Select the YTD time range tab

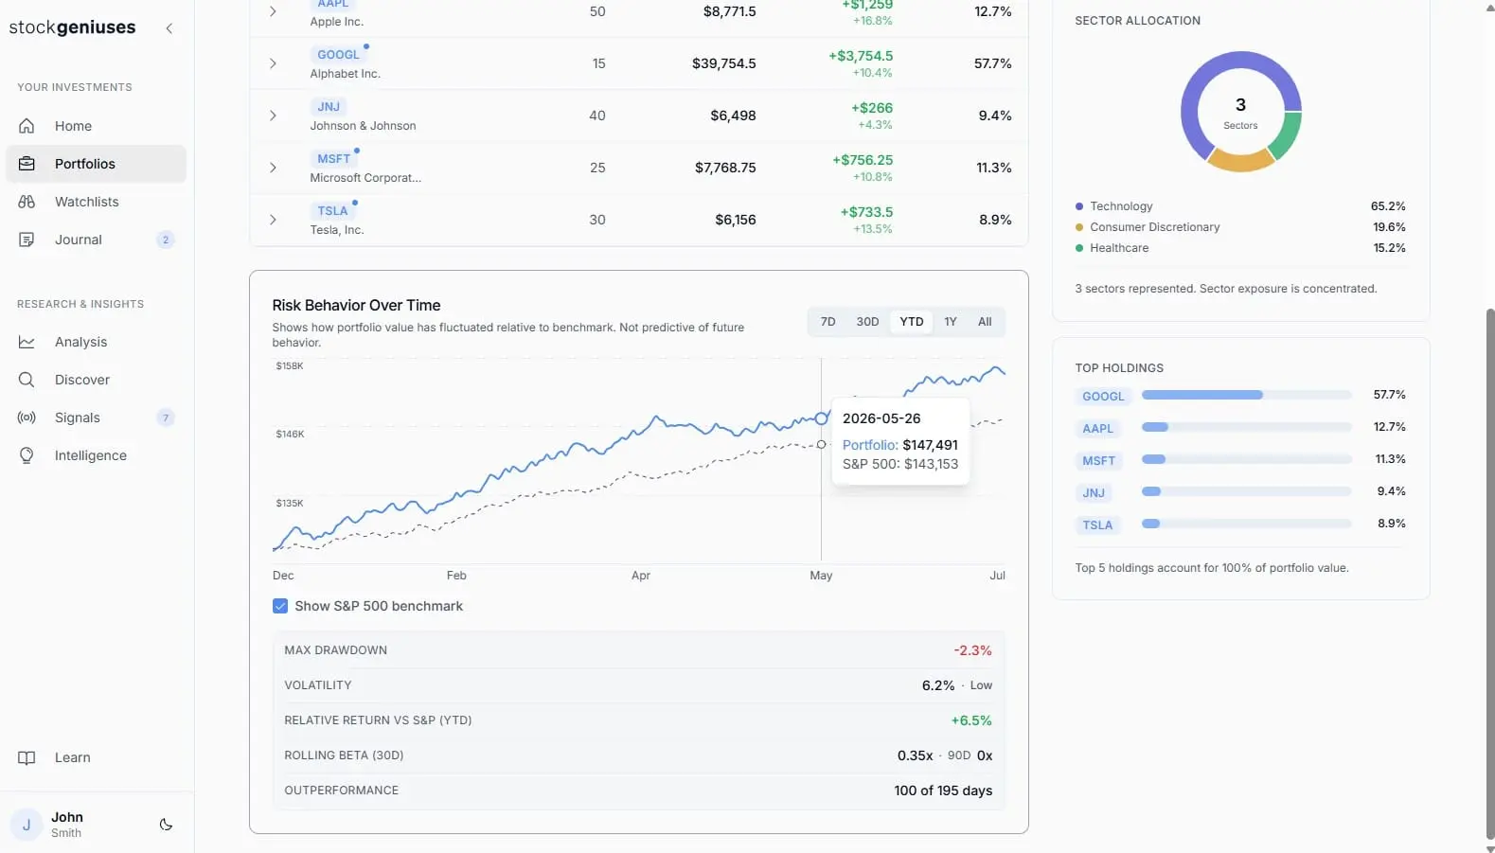tap(911, 322)
